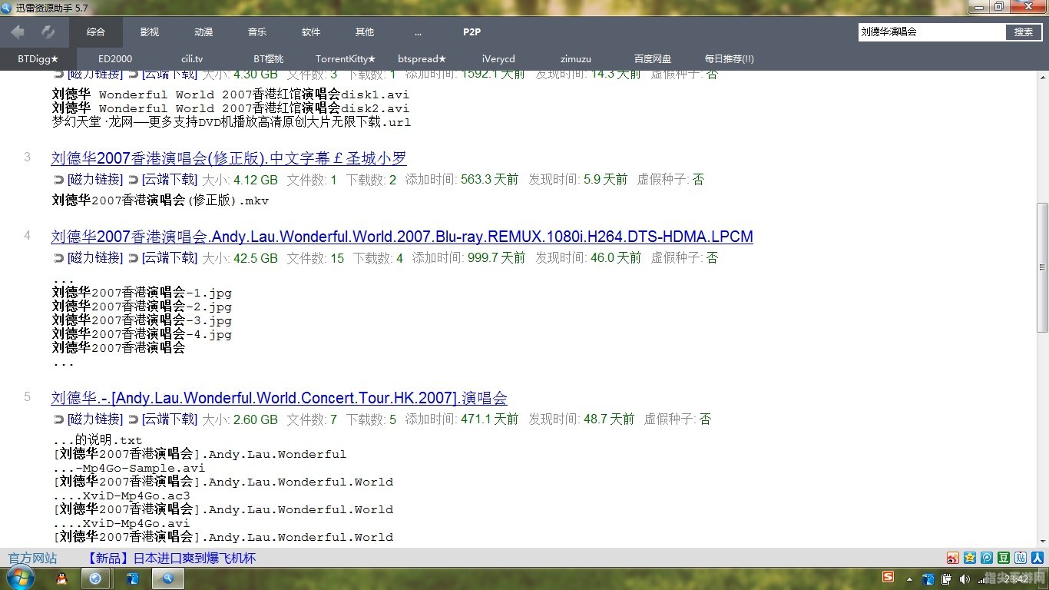The image size is (1049, 590).
Task: Open the volume control in the tray
Action: (965, 578)
